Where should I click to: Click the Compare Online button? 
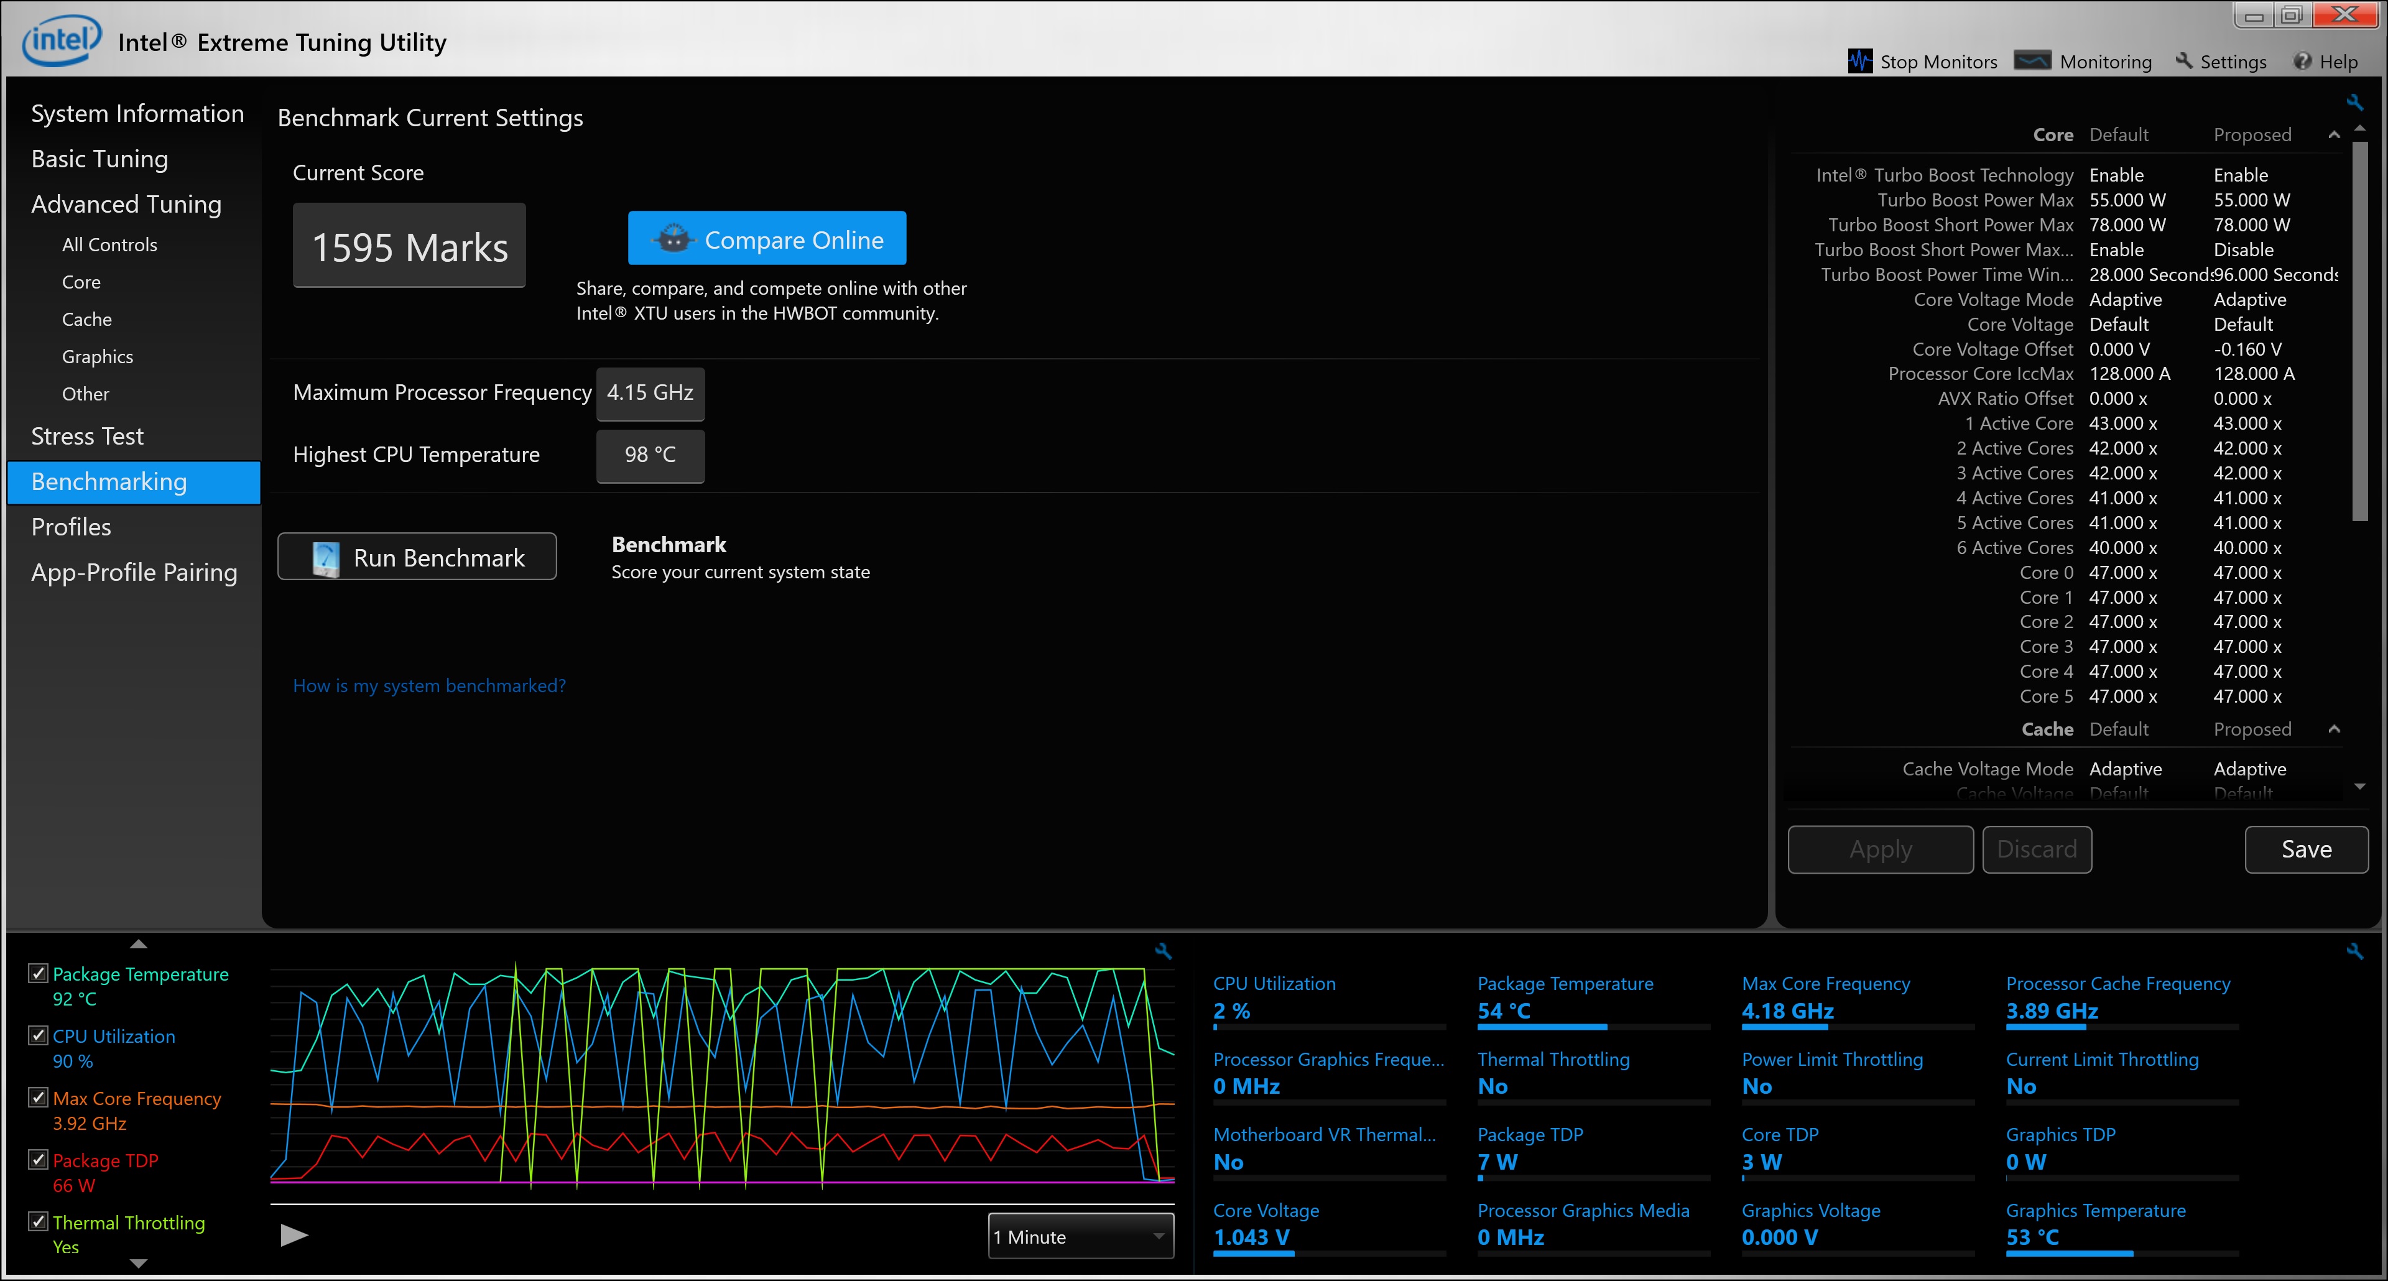[x=767, y=238]
